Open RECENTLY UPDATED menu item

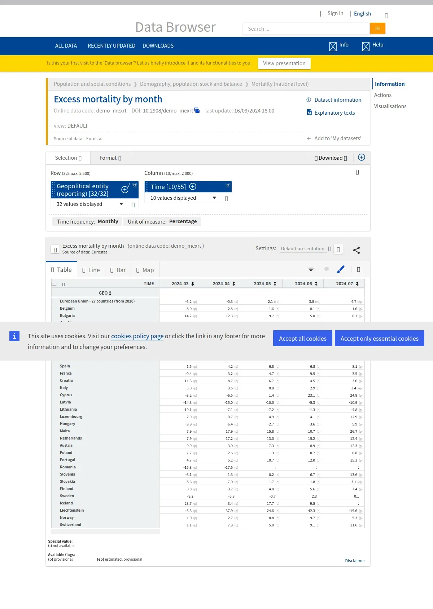point(111,46)
